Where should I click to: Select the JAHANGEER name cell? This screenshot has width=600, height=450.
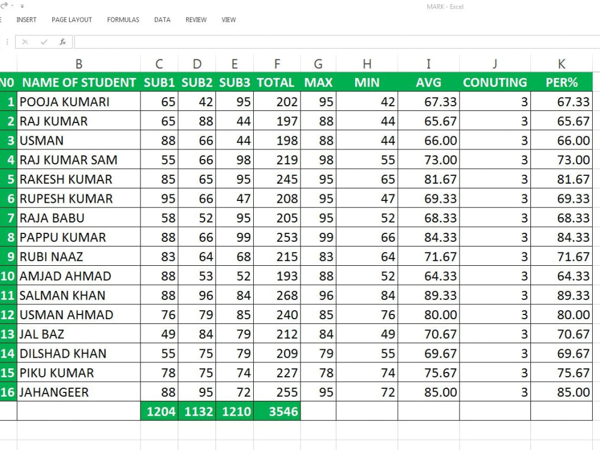(79, 392)
